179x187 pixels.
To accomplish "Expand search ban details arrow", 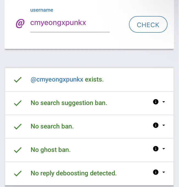I will point(164,125).
